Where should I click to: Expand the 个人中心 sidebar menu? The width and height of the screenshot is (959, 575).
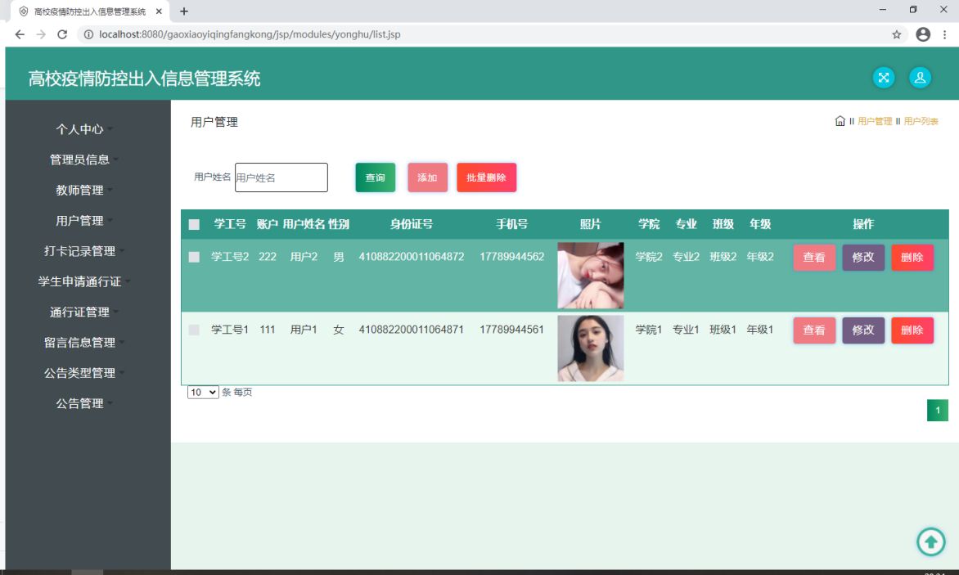[x=80, y=129]
